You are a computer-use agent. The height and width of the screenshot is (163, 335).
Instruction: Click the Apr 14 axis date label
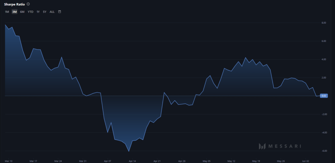click(132, 161)
